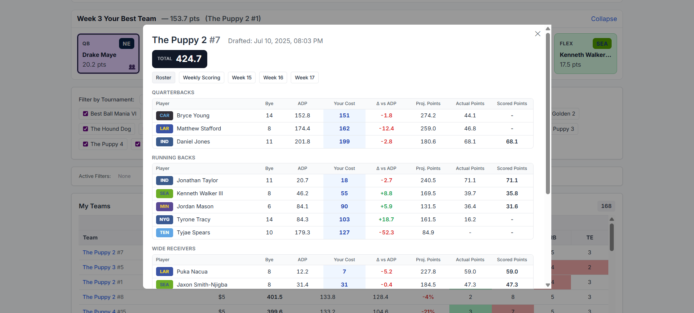This screenshot has width=694, height=313.
Task: Open The Puppy 2 #8 team link
Action: click(103, 297)
